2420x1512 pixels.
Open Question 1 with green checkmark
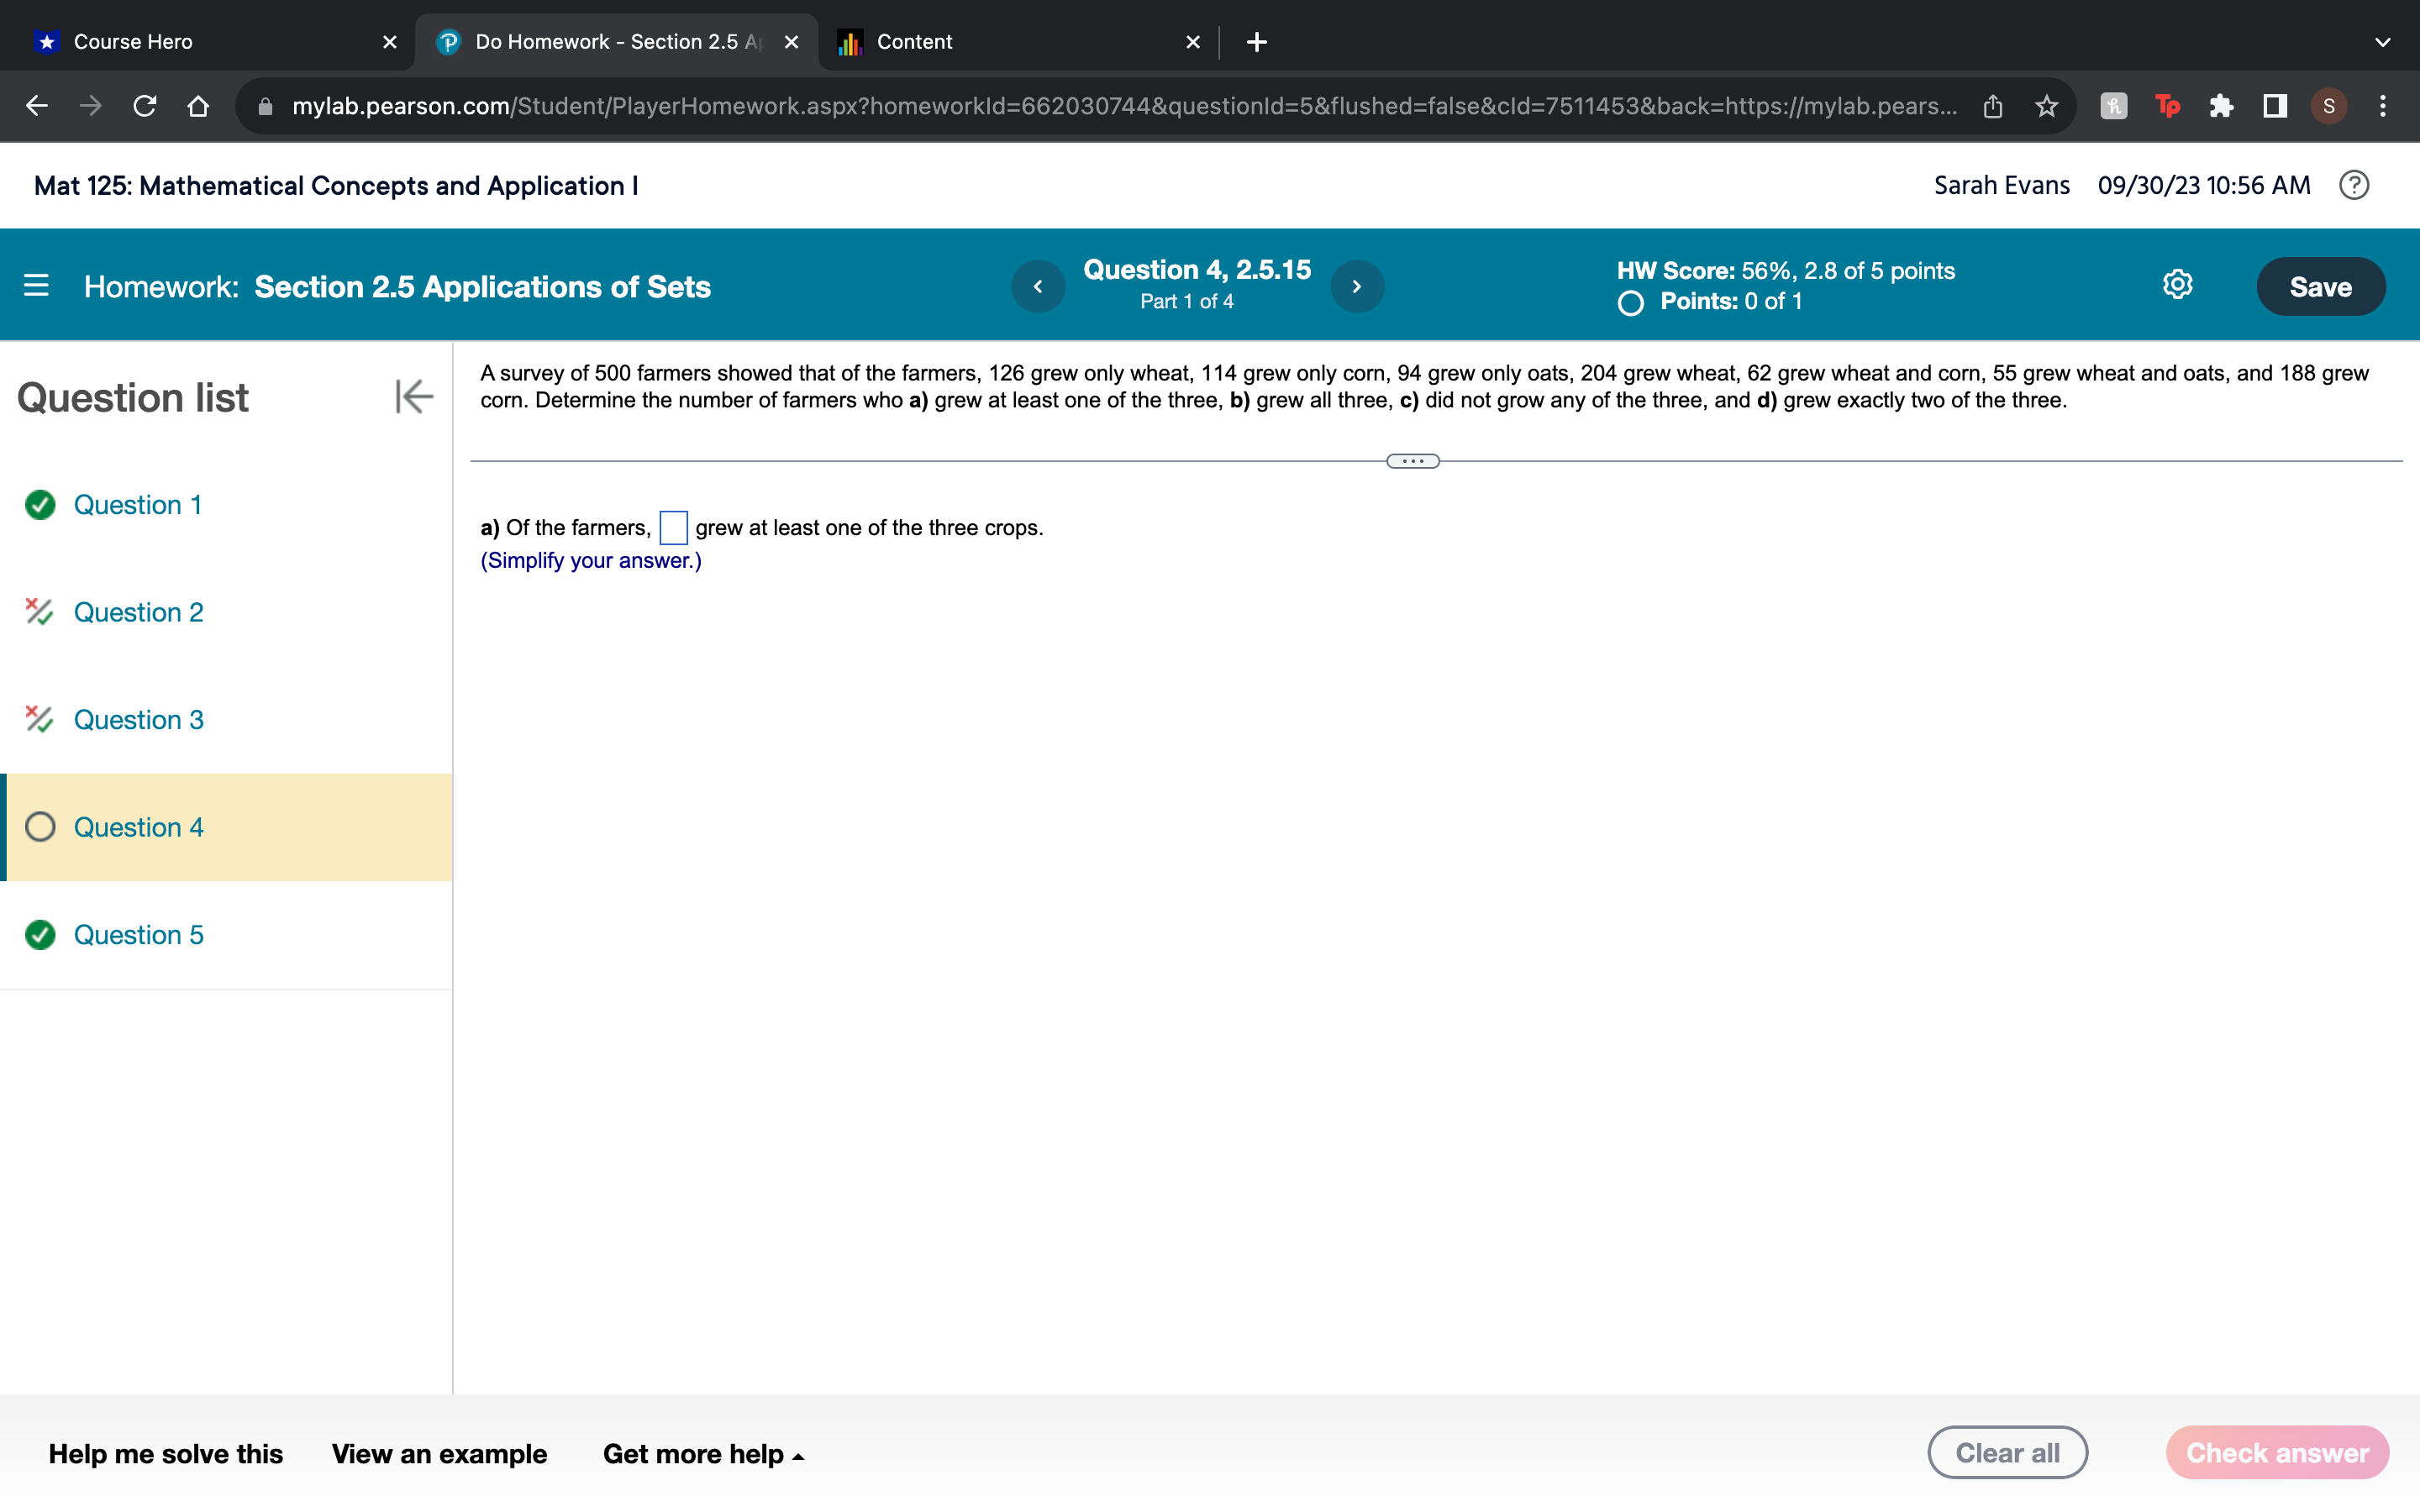[137, 505]
